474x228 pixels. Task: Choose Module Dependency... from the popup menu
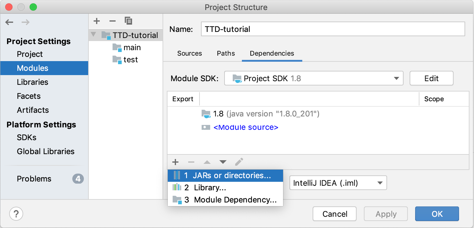click(226, 200)
